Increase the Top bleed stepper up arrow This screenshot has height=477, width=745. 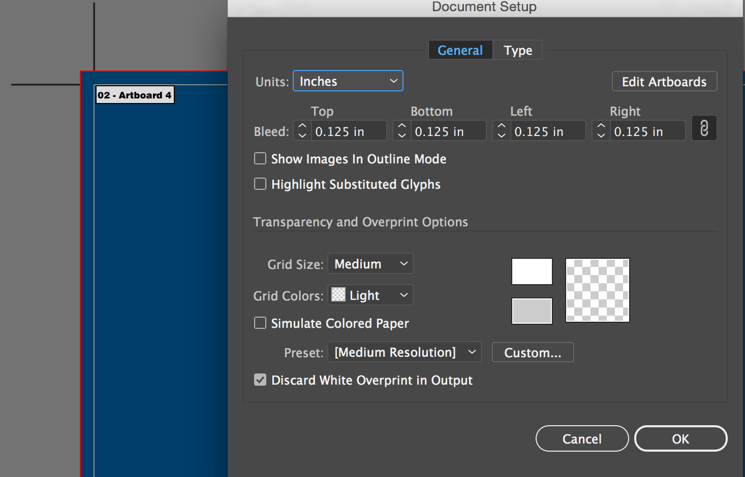(302, 125)
